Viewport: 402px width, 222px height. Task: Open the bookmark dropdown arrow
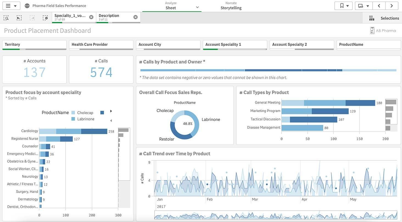coord(348,5)
